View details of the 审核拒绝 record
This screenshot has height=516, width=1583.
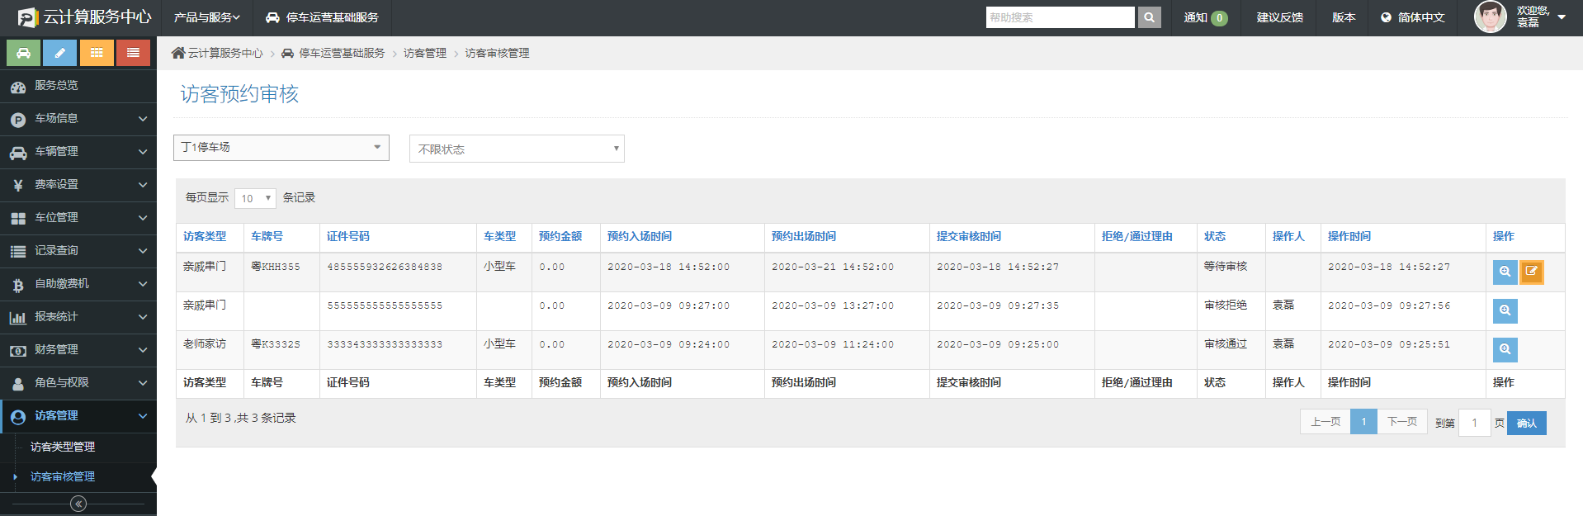click(x=1505, y=310)
